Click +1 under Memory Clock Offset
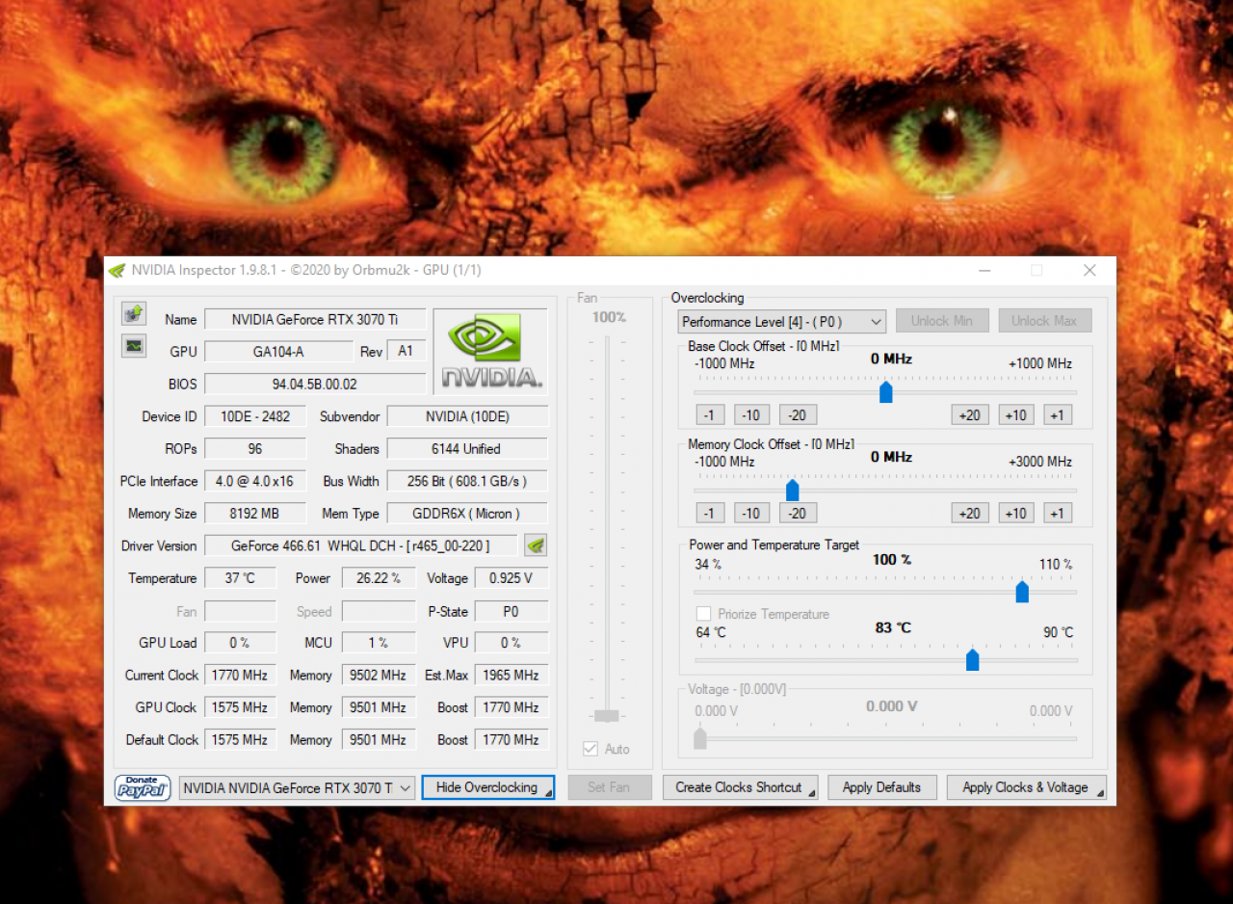Screen dimensions: 1233x904 (x=1058, y=513)
